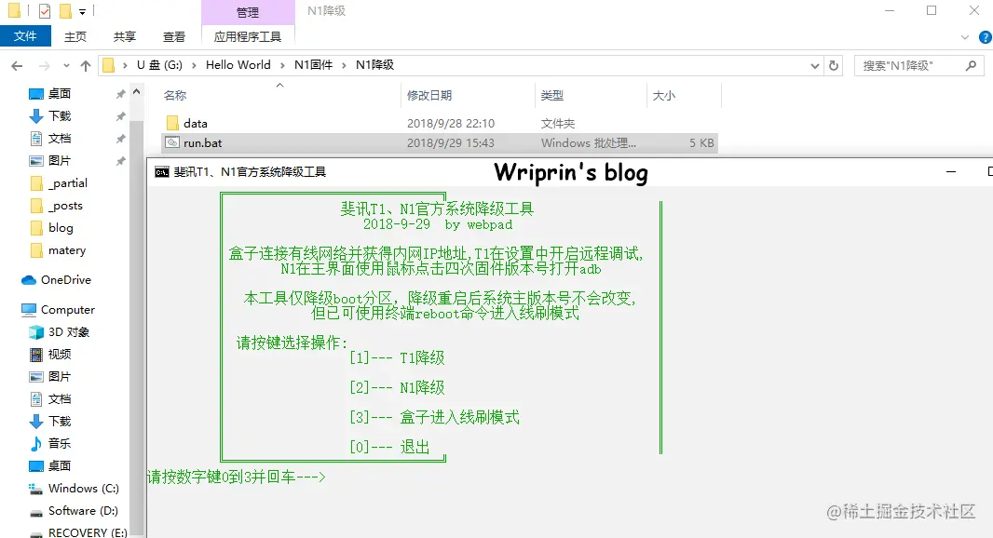
Task: Click the 3D 对象 cube icon
Action: 36,332
